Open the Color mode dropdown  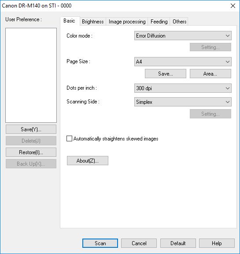183,36
